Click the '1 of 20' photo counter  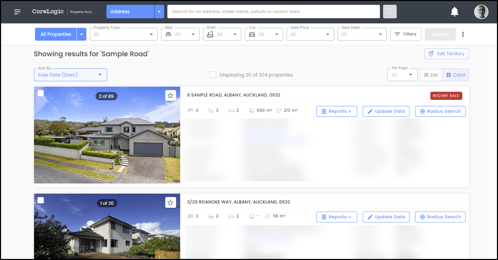pyautogui.click(x=106, y=203)
